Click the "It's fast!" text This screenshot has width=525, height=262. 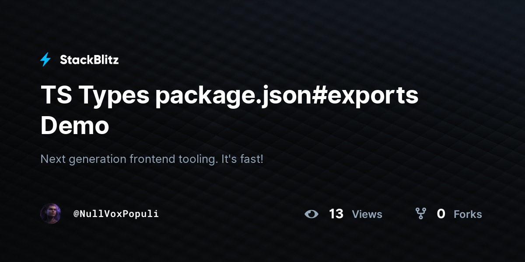[242, 159]
